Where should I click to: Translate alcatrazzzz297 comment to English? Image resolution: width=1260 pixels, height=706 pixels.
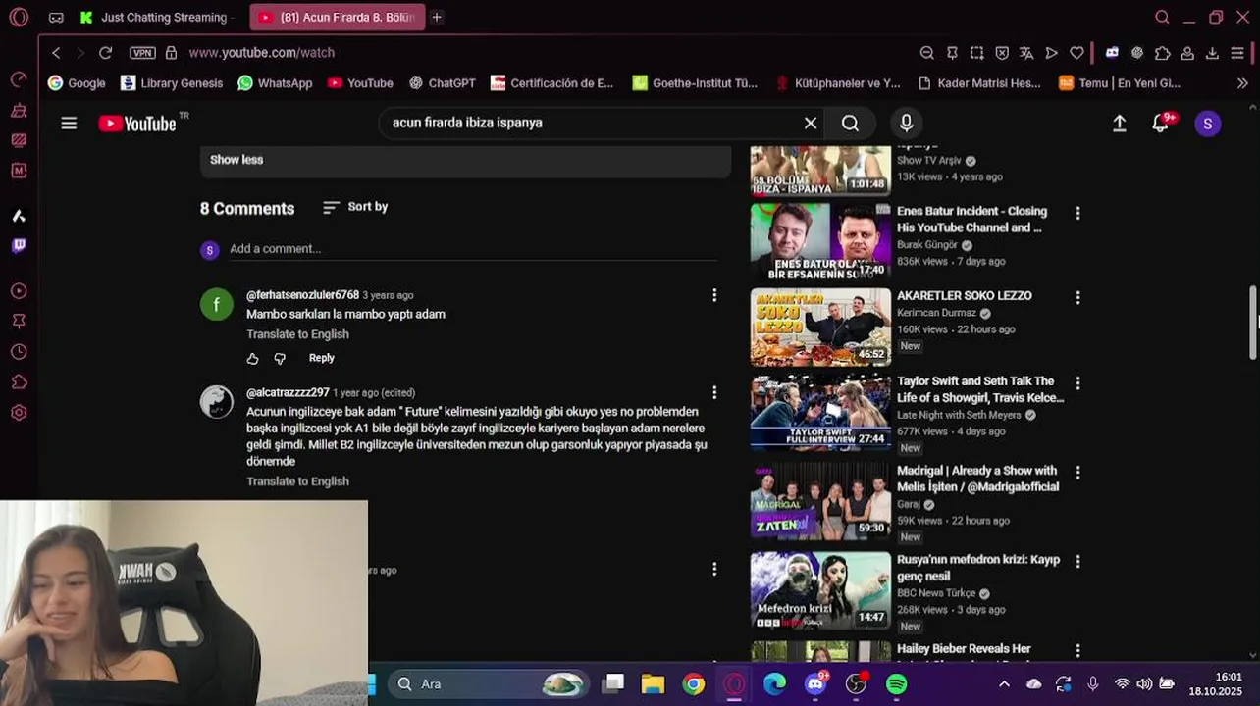pos(297,481)
